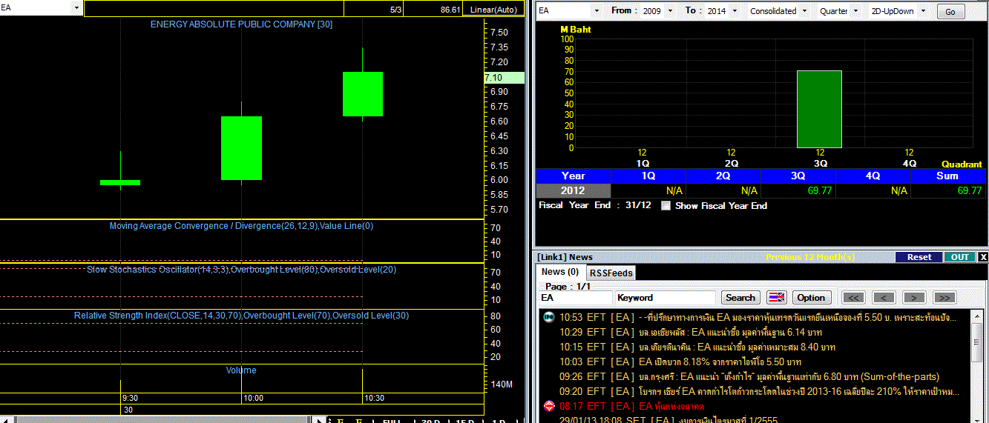This screenshot has width=989, height=423.
Task: Click the OUT button in news panel
Action: click(x=959, y=257)
